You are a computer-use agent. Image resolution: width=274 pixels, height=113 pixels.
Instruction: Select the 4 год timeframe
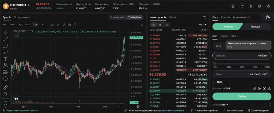(x=28, y=25)
